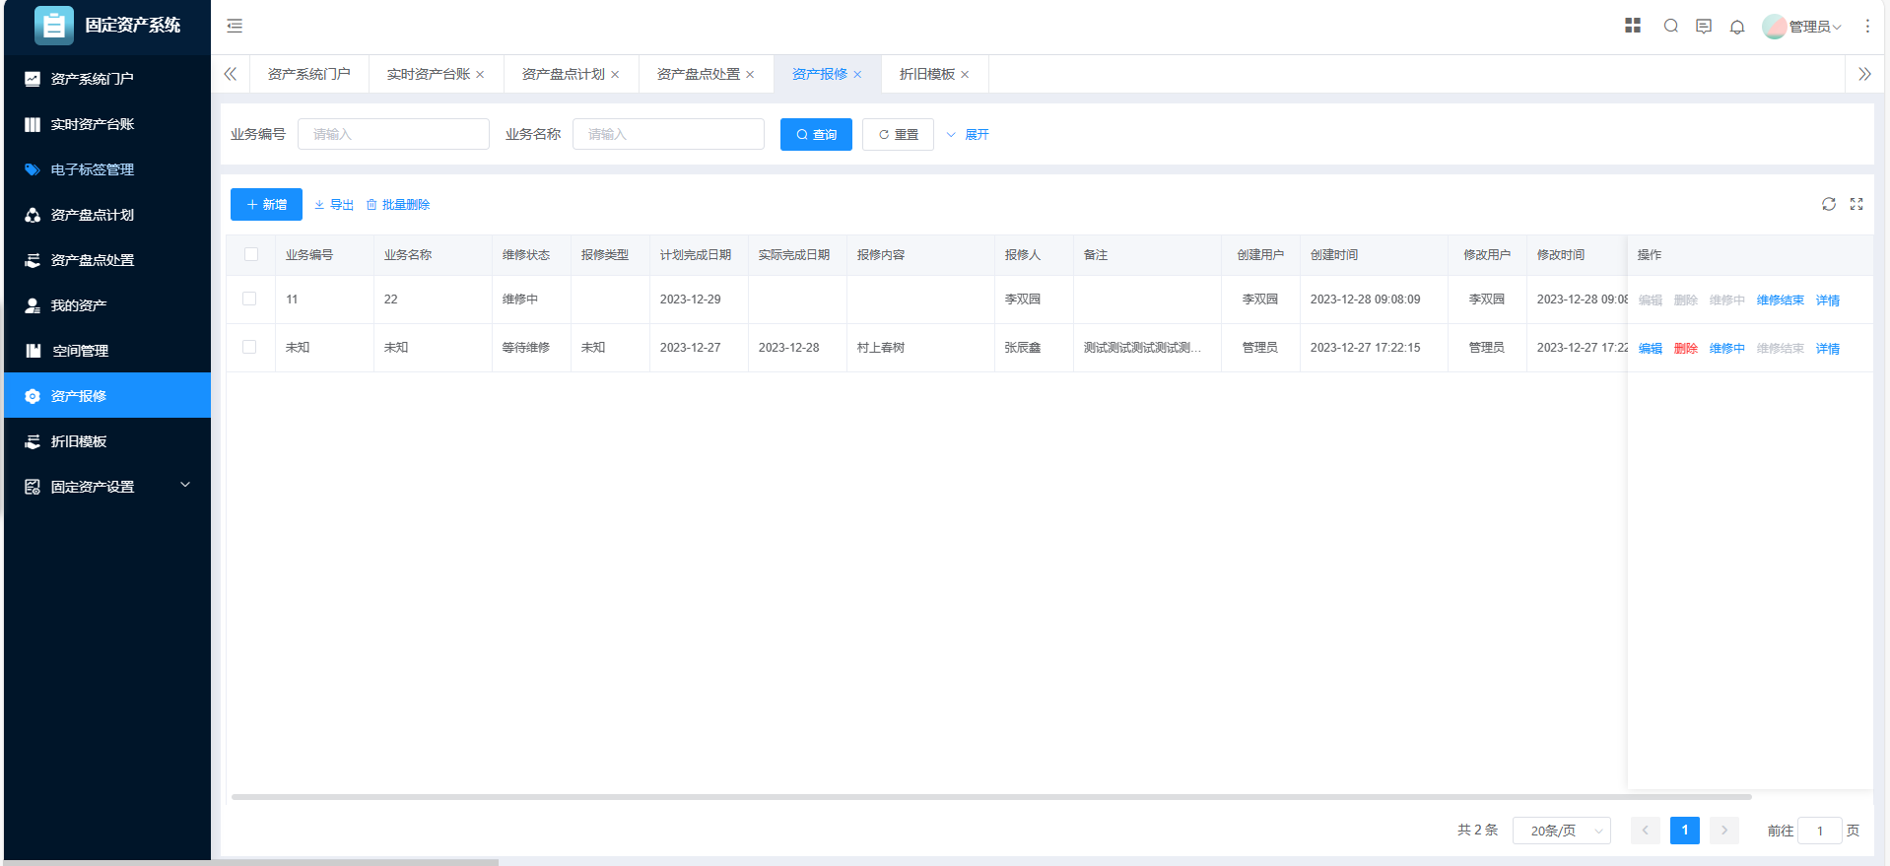Open the 20条/页 page size dropdown
Image resolution: width=1890 pixels, height=866 pixels.
[1561, 831]
